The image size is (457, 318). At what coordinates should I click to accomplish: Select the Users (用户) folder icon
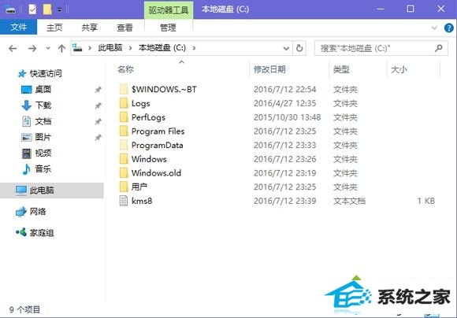point(124,187)
